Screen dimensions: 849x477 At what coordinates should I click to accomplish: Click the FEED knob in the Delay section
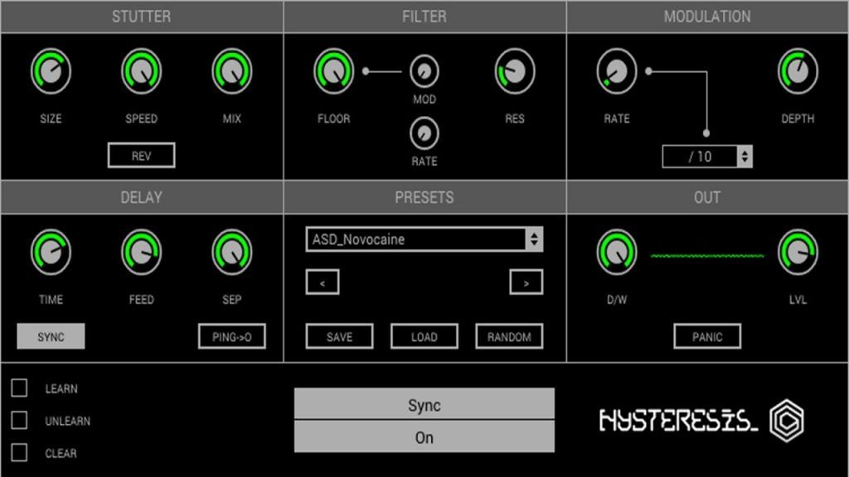point(140,254)
